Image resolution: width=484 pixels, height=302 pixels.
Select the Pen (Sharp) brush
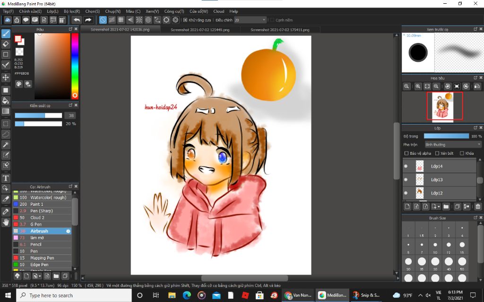tap(42, 211)
